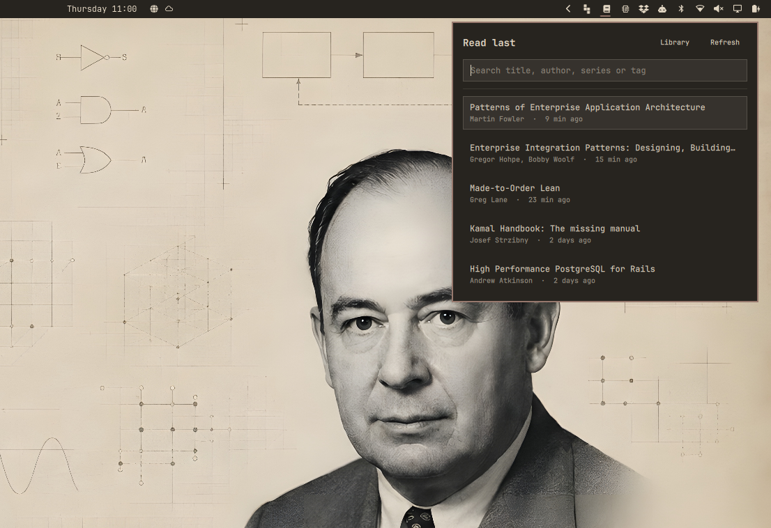Image resolution: width=771 pixels, height=528 pixels.
Task: Open High Performance PostgreSQL for Rails
Action: click(x=605, y=274)
